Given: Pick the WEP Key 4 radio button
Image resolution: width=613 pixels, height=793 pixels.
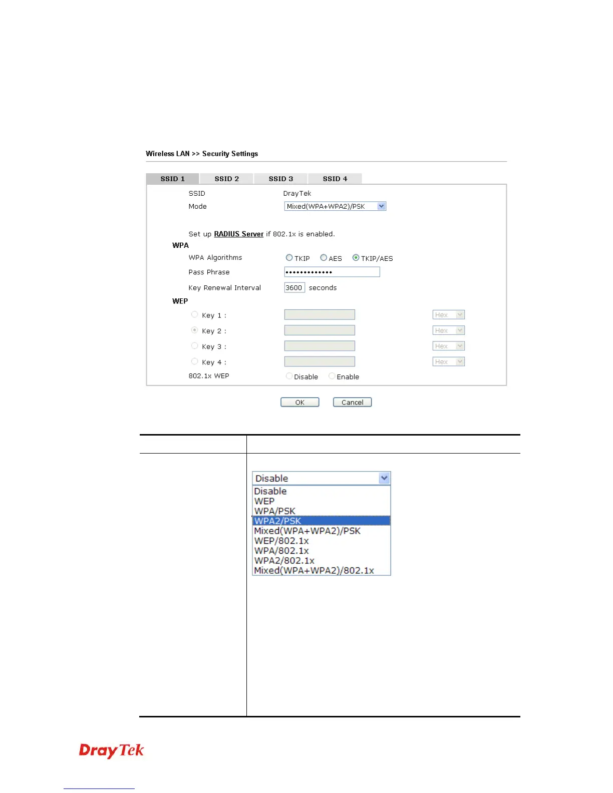Looking at the screenshot, I should (195, 361).
